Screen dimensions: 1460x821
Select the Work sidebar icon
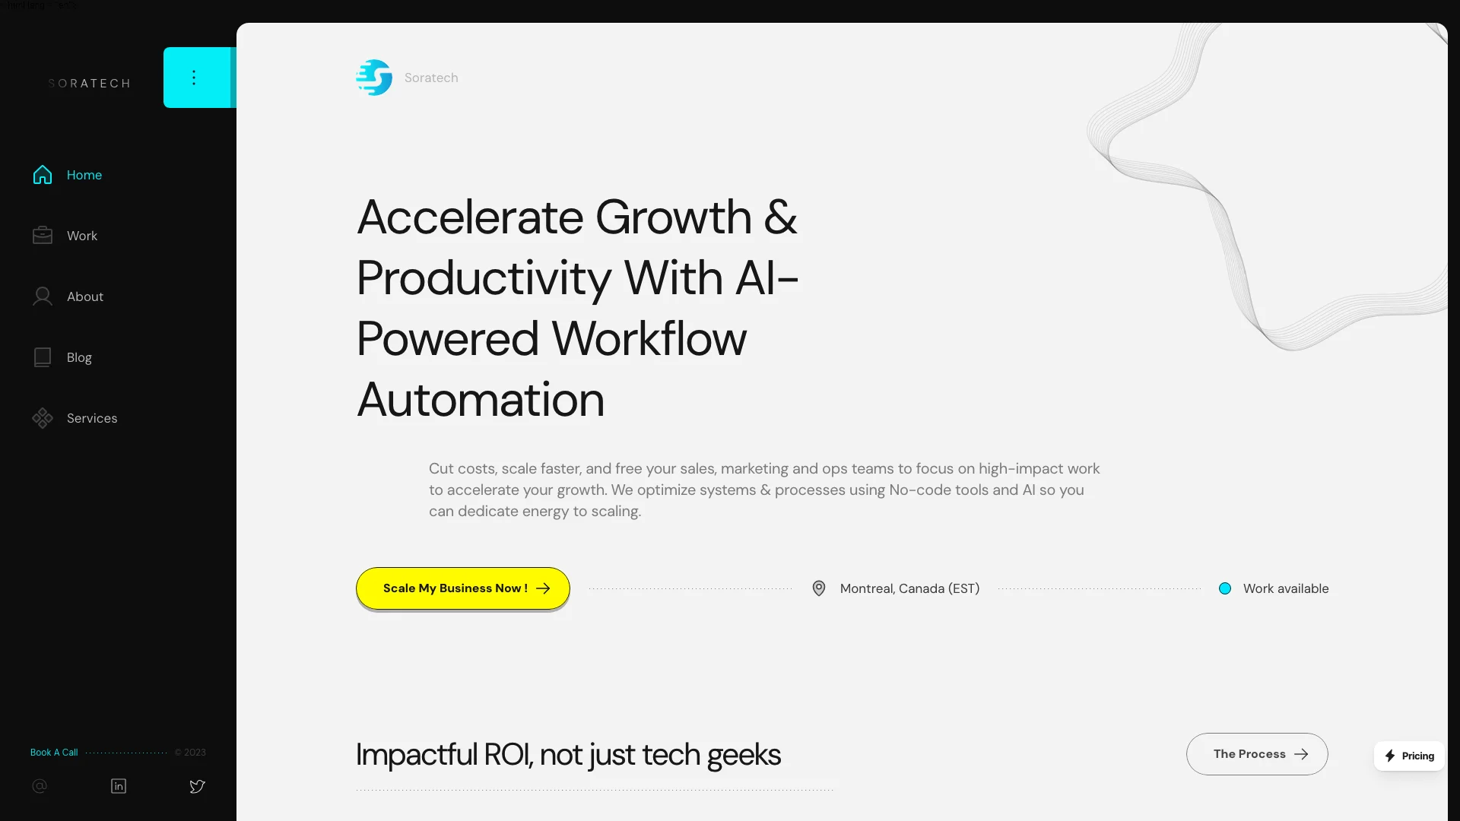point(42,235)
